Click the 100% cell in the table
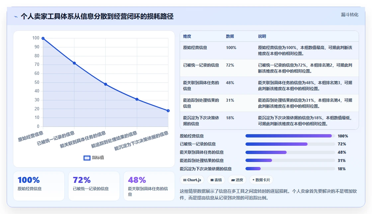Screen dimensions: 372x214 click(x=231, y=48)
